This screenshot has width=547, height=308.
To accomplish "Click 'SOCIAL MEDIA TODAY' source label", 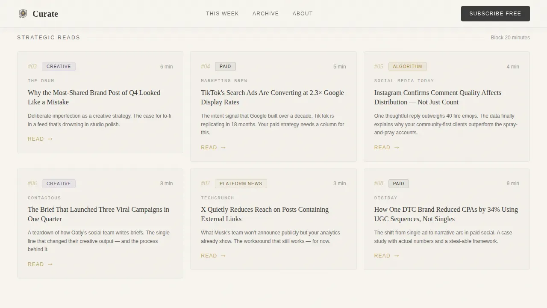I will coord(404,81).
